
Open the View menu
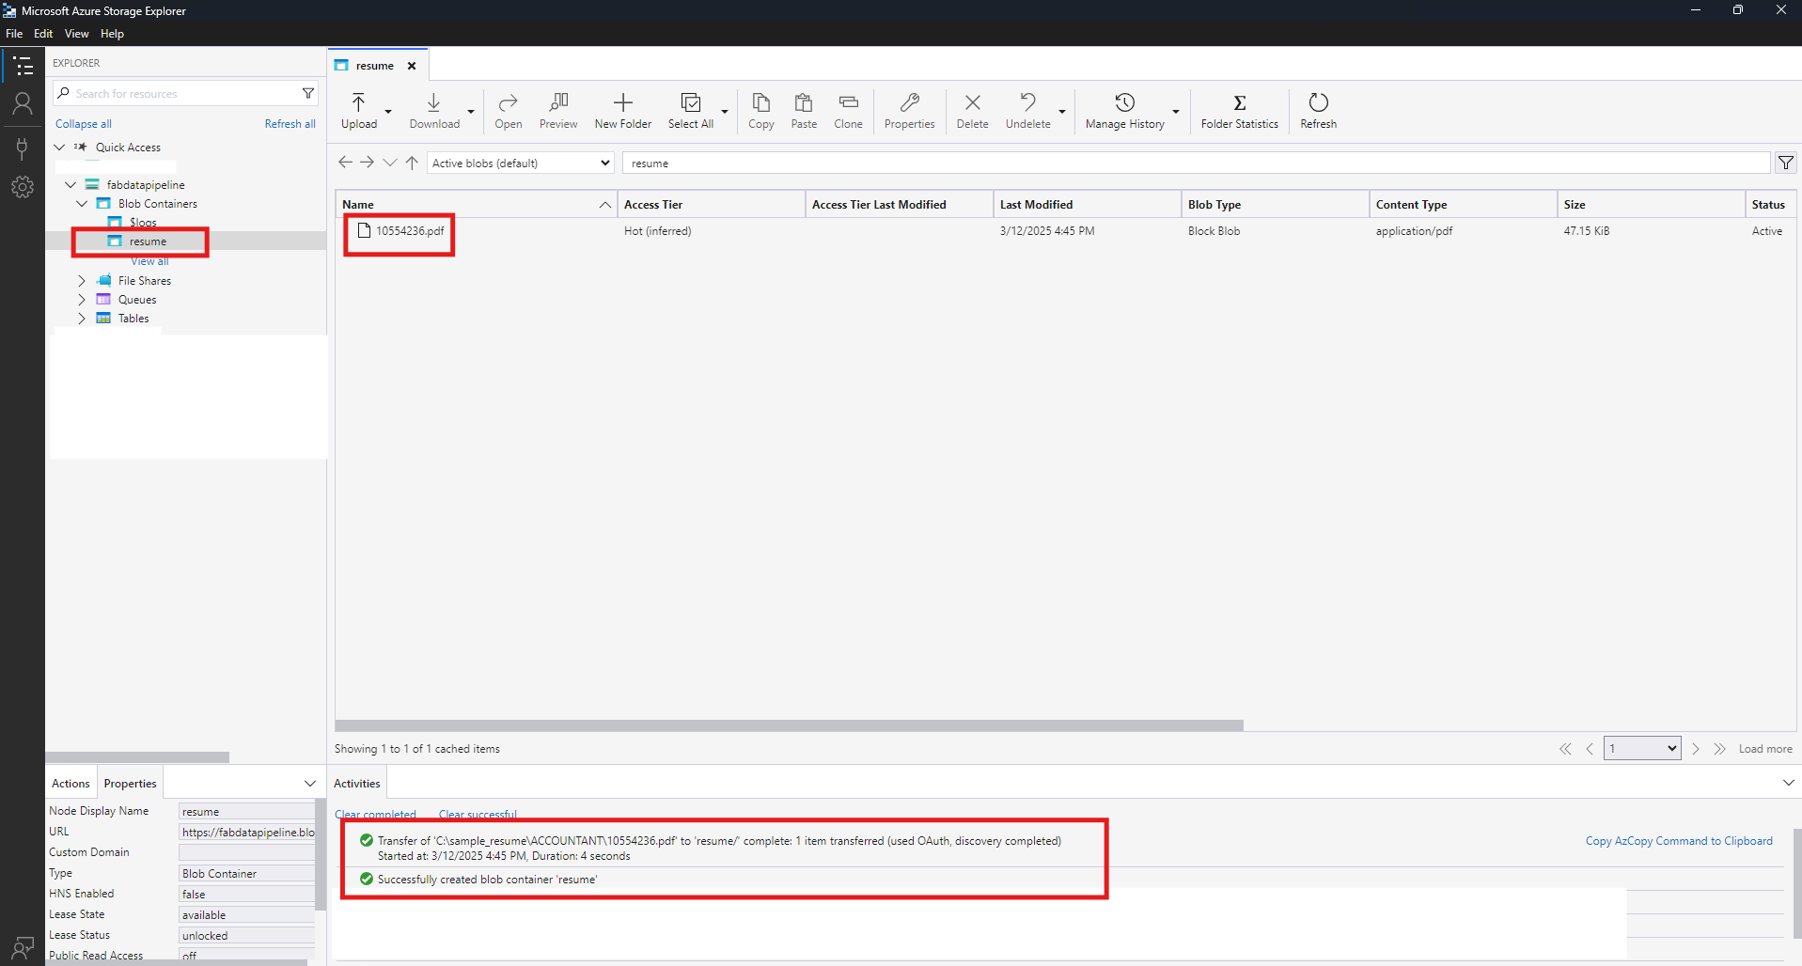(76, 33)
